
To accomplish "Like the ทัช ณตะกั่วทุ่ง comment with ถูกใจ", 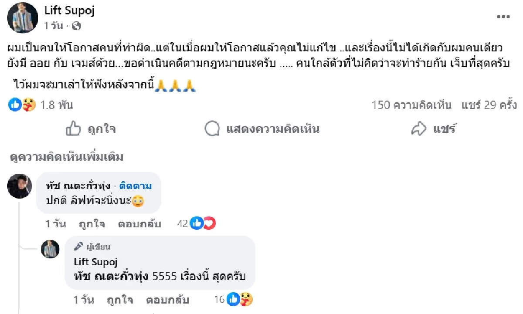I will pos(92,224).
